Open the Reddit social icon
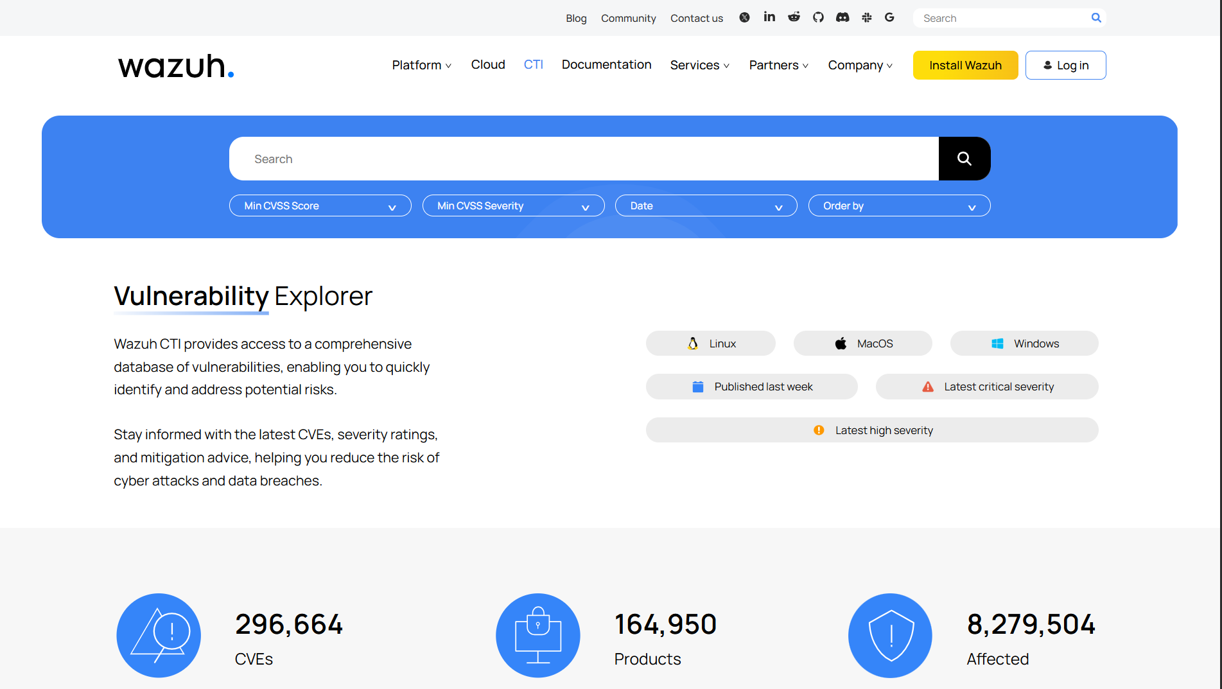Viewport: 1222px width, 689px height. pos(794,17)
